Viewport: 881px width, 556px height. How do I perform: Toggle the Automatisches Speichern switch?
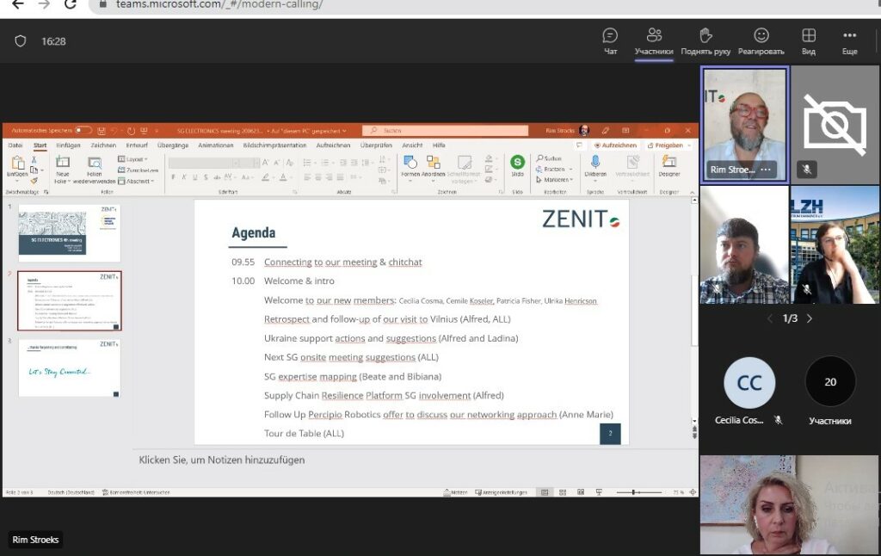[83, 131]
